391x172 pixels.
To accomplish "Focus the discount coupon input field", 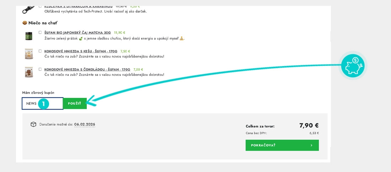I will pos(42,103).
